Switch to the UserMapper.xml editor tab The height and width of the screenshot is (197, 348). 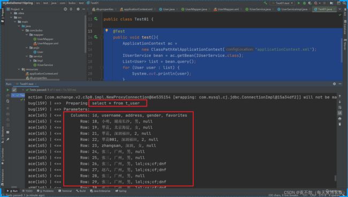(x=226, y=9)
